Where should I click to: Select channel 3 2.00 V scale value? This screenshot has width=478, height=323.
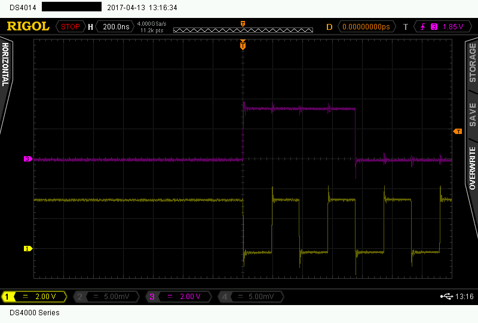[x=190, y=297]
